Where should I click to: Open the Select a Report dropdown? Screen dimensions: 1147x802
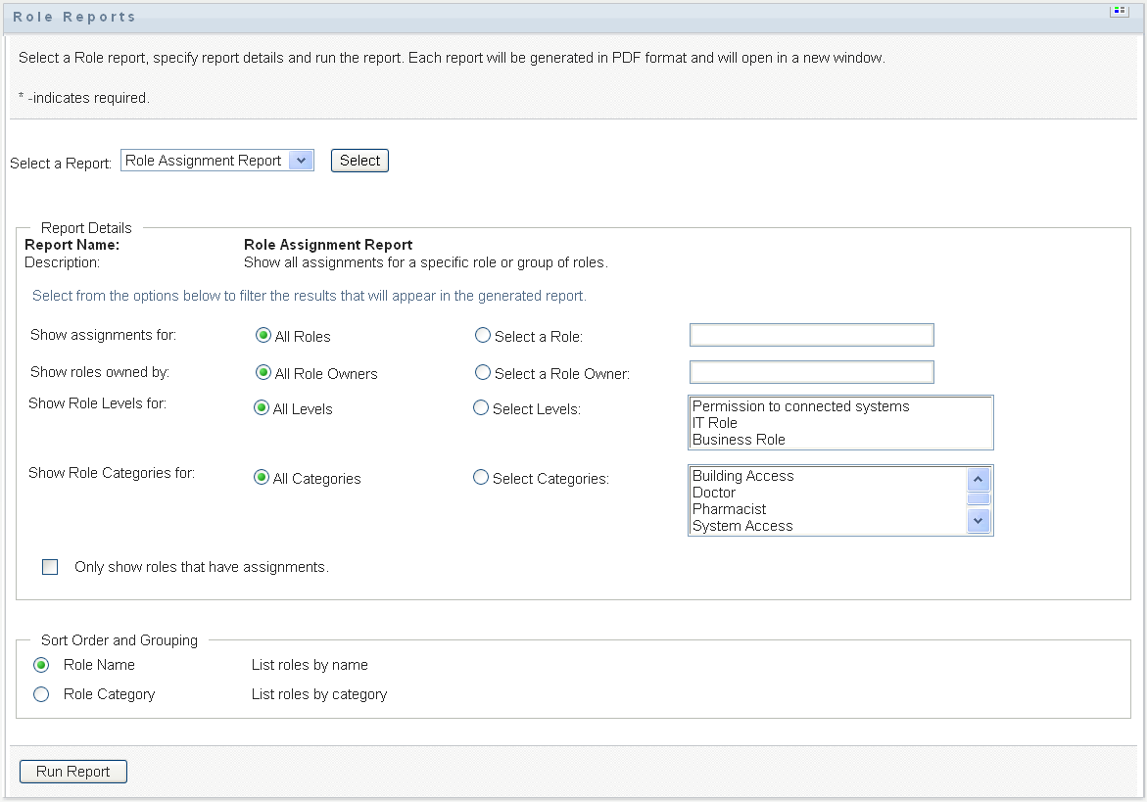[x=216, y=161]
